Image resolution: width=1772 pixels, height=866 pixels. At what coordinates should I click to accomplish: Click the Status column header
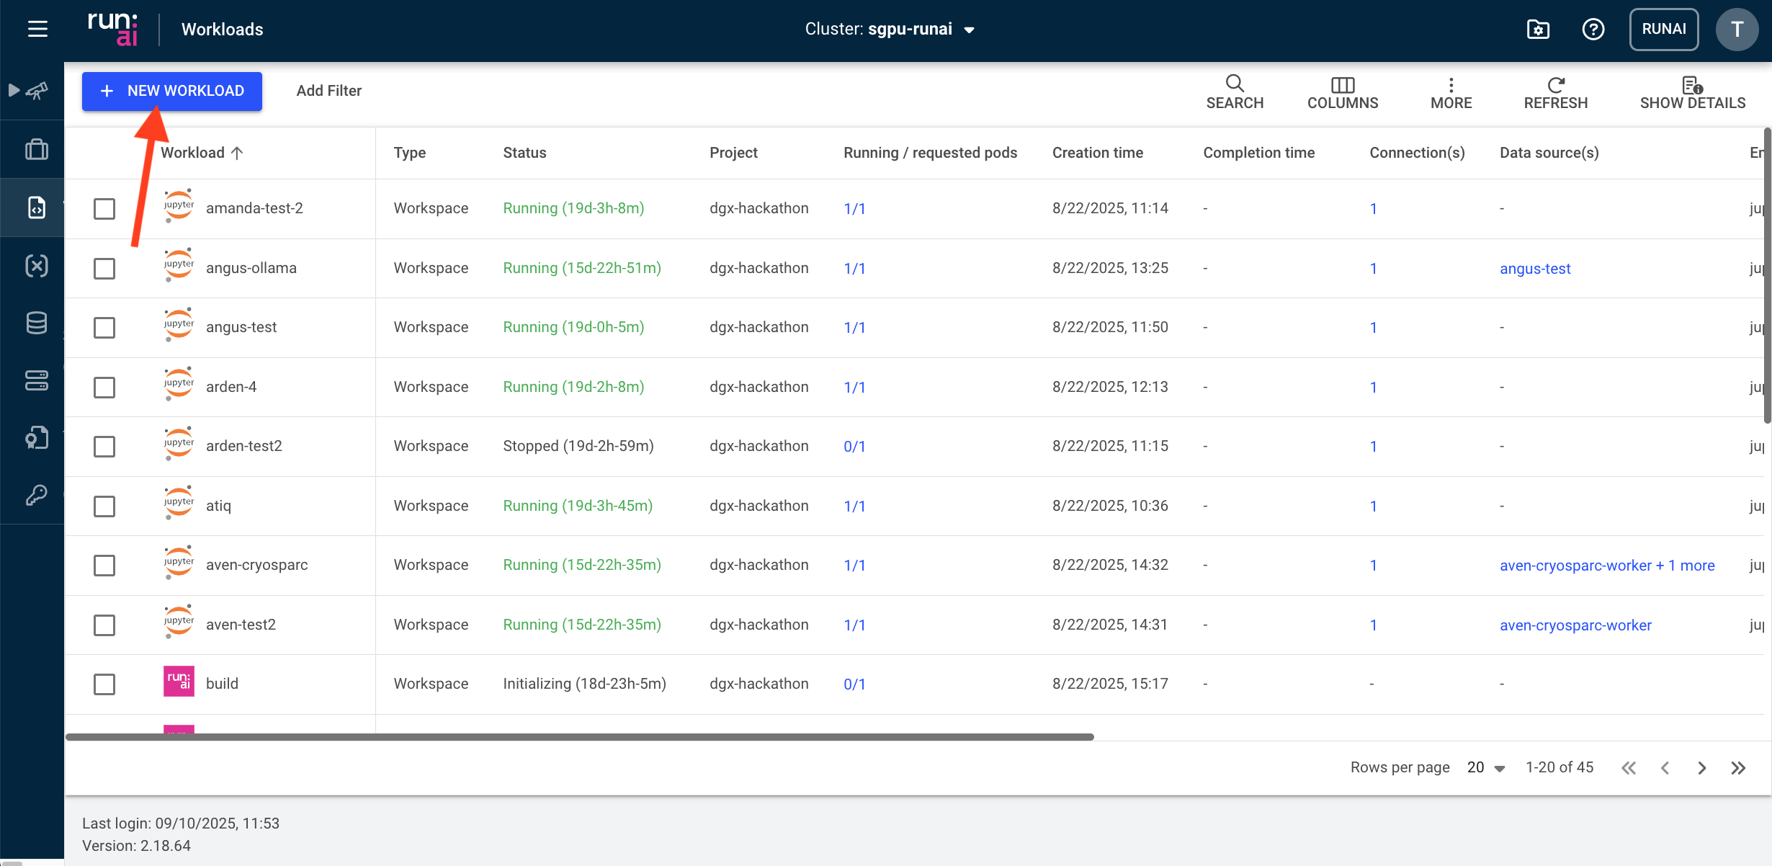(524, 153)
